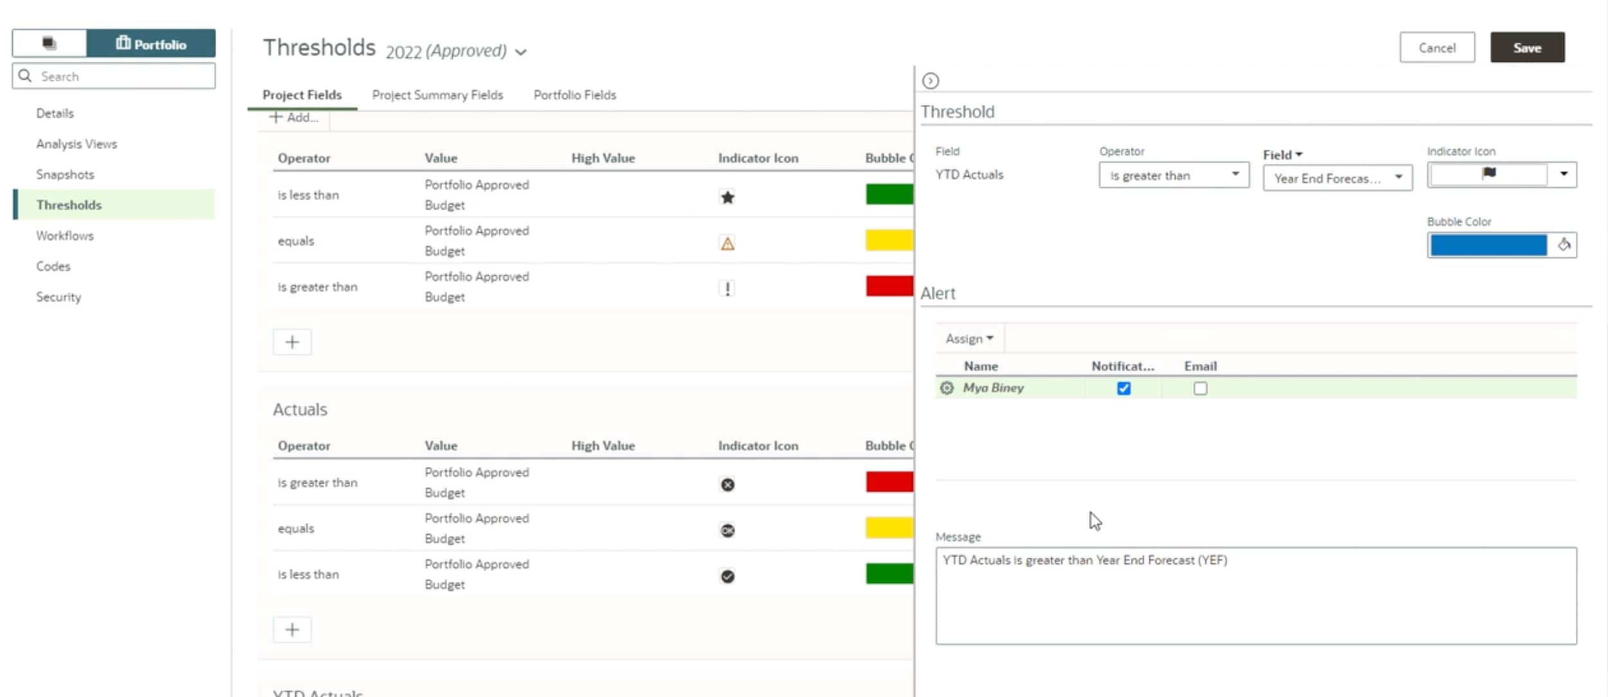Click the Save button
Image resolution: width=1608 pixels, height=697 pixels.
point(1526,48)
